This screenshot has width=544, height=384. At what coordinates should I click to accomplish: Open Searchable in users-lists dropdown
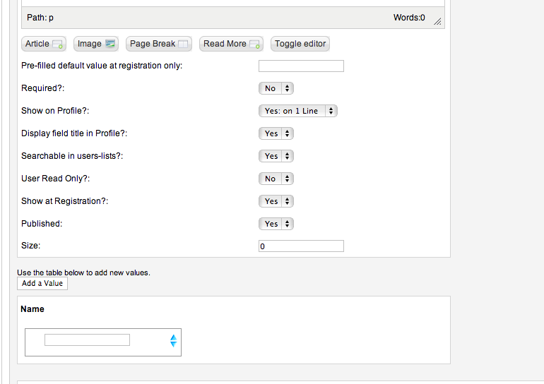(x=276, y=156)
